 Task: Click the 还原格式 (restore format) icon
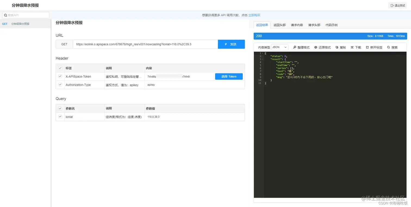coord(316,47)
